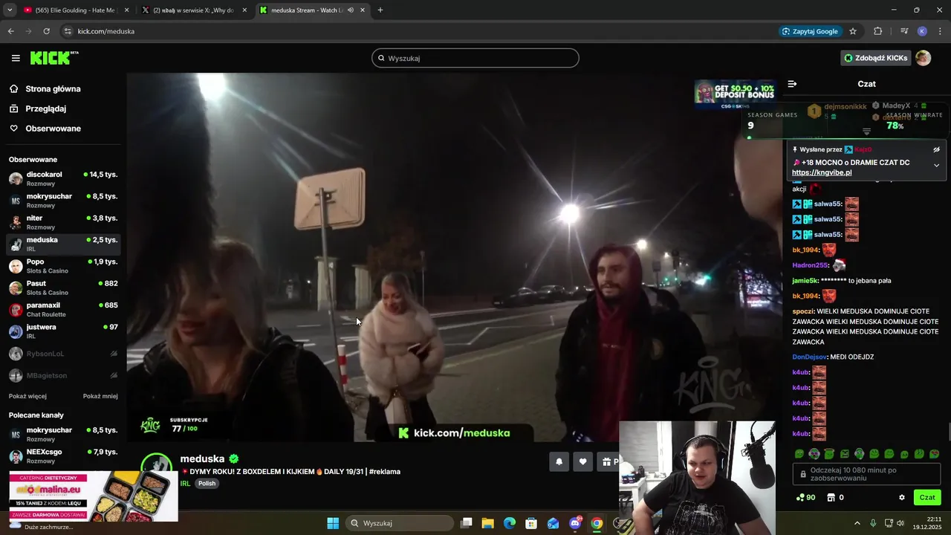This screenshot has width=951, height=535.
Task: Expand the pinned message with its chevron
Action: pos(936,165)
